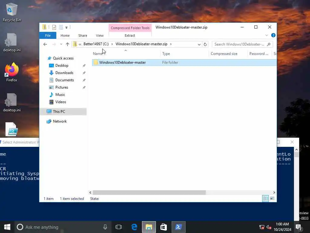Select This PC in navigation pane
Viewport: 310px width, 233px height.
coord(63,112)
